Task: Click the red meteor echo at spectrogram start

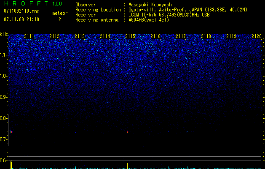Action: coord(11,132)
